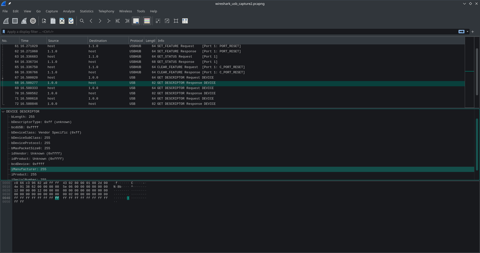
Task: Select packet 72 GET DESCRIPTOR Response row
Action: tap(233, 104)
